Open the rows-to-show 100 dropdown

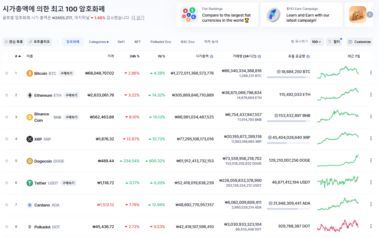point(316,42)
